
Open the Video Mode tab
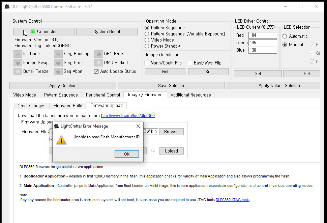click(x=25, y=95)
